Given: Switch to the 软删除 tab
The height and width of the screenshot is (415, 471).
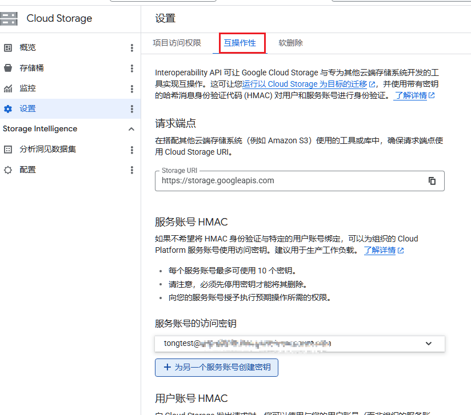Looking at the screenshot, I should 290,43.
